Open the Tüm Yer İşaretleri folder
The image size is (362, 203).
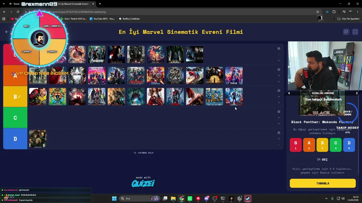(348, 19)
